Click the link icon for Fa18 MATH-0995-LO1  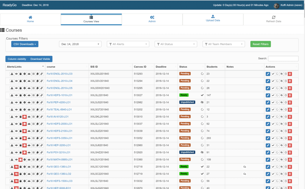click(x=42, y=159)
